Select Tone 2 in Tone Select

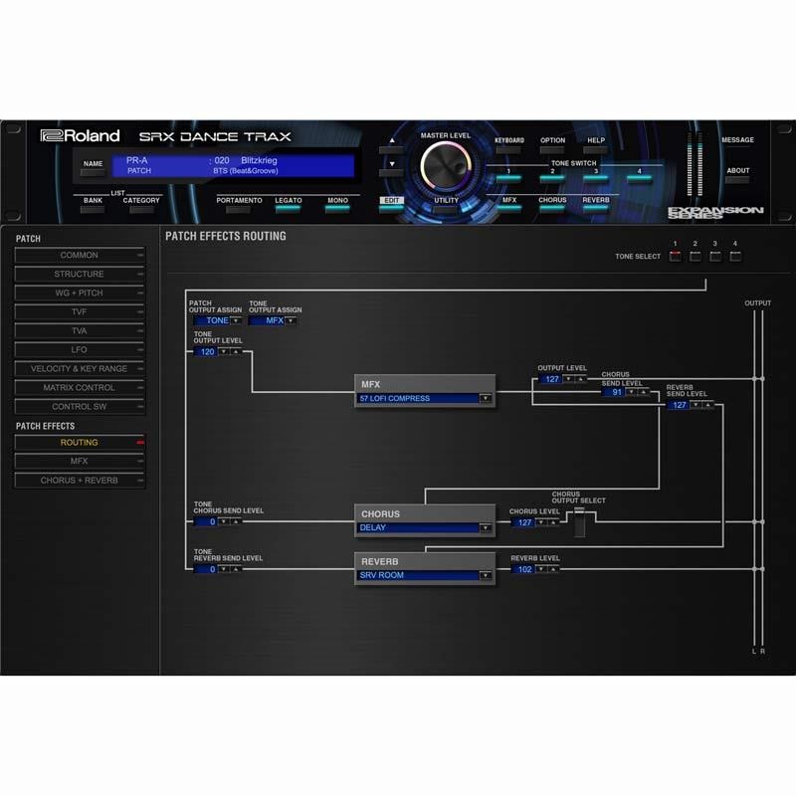pos(695,256)
